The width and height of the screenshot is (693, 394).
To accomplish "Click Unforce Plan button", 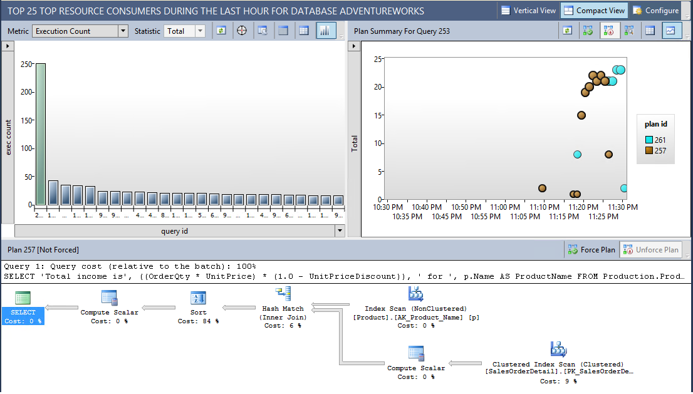I will point(651,250).
